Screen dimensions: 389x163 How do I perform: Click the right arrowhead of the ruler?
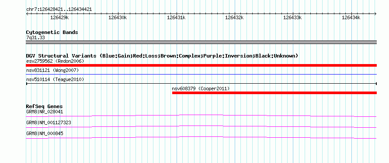(x=375, y=14)
